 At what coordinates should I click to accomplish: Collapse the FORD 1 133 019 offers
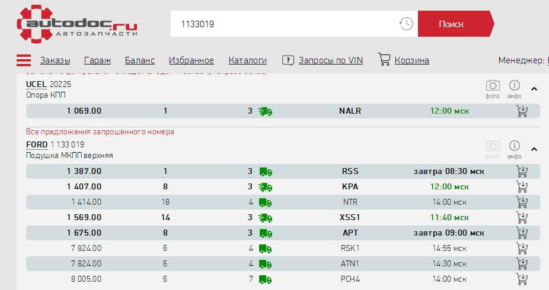pos(534,149)
